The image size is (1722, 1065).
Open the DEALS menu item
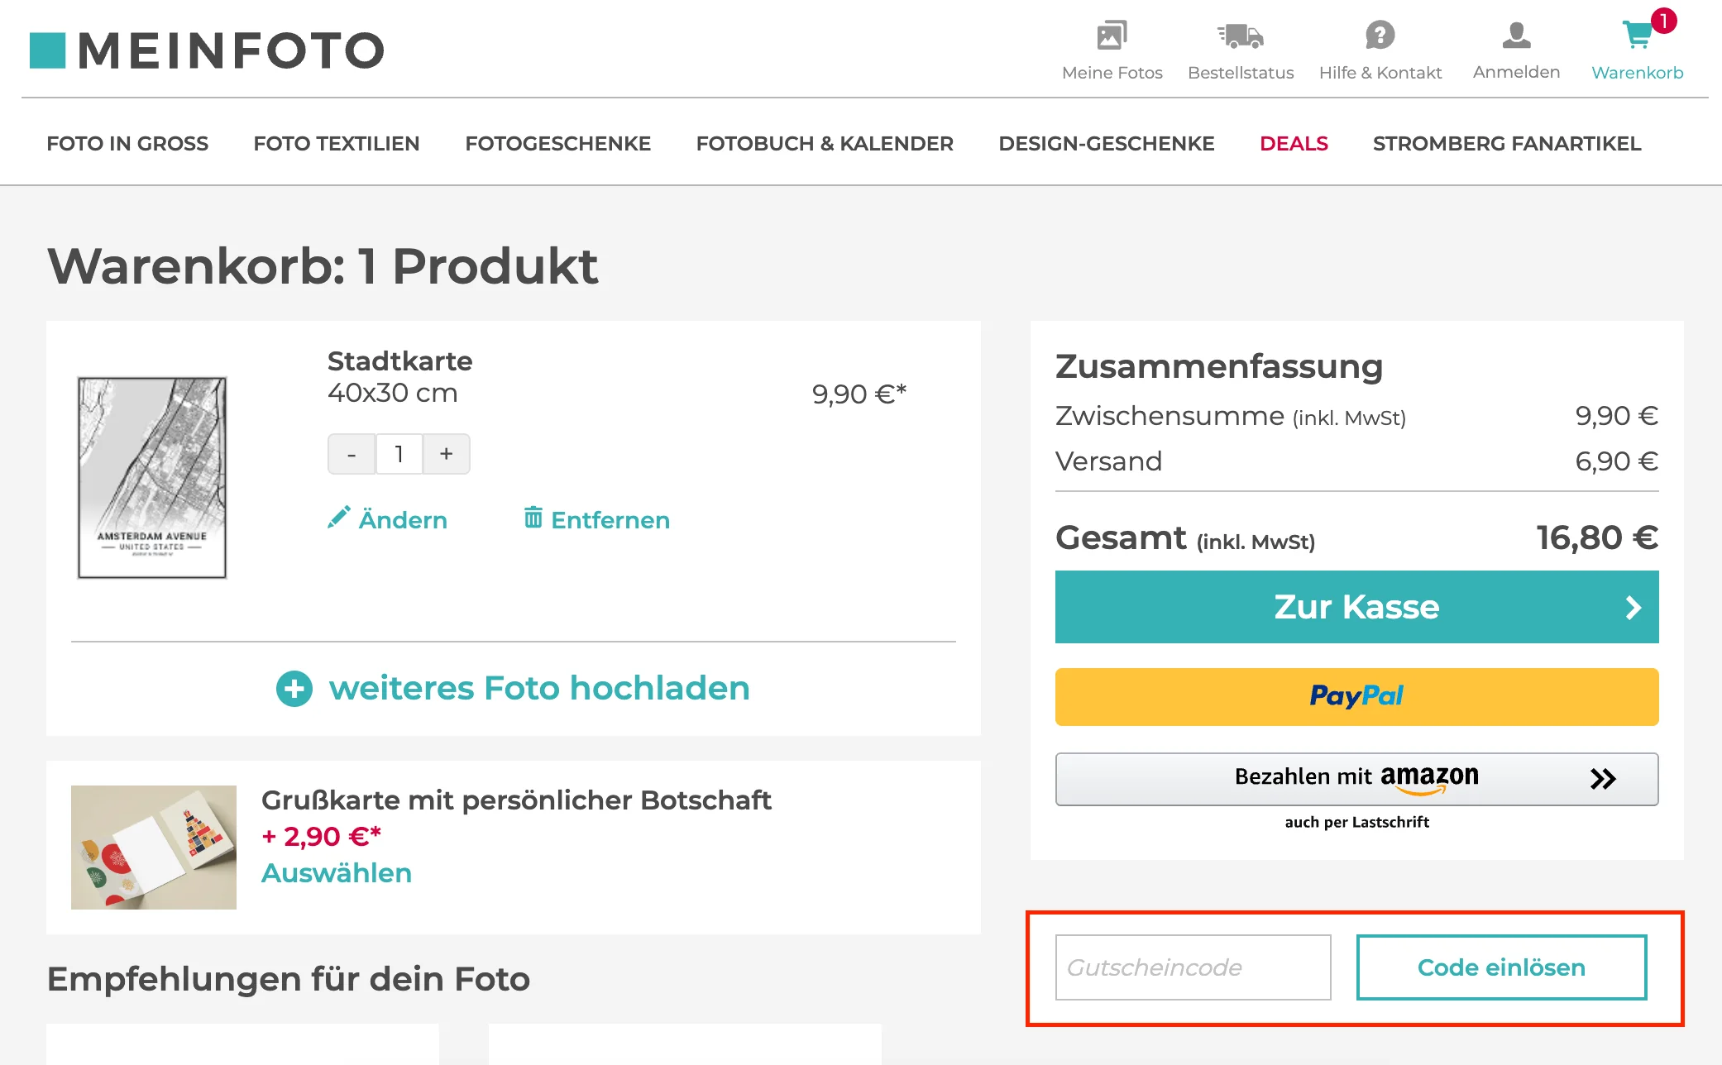pyautogui.click(x=1293, y=143)
